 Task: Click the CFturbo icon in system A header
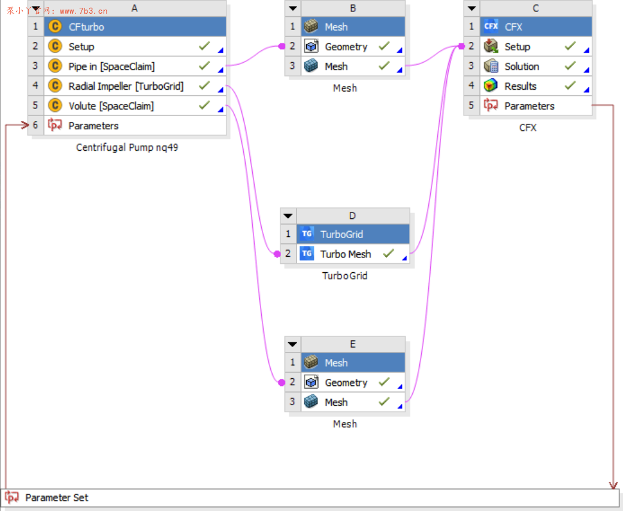(55, 27)
